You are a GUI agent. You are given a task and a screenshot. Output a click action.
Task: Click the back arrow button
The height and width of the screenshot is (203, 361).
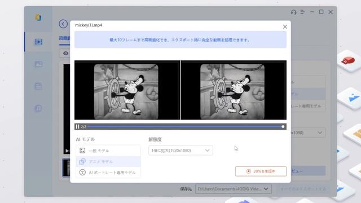pyautogui.click(x=63, y=24)
